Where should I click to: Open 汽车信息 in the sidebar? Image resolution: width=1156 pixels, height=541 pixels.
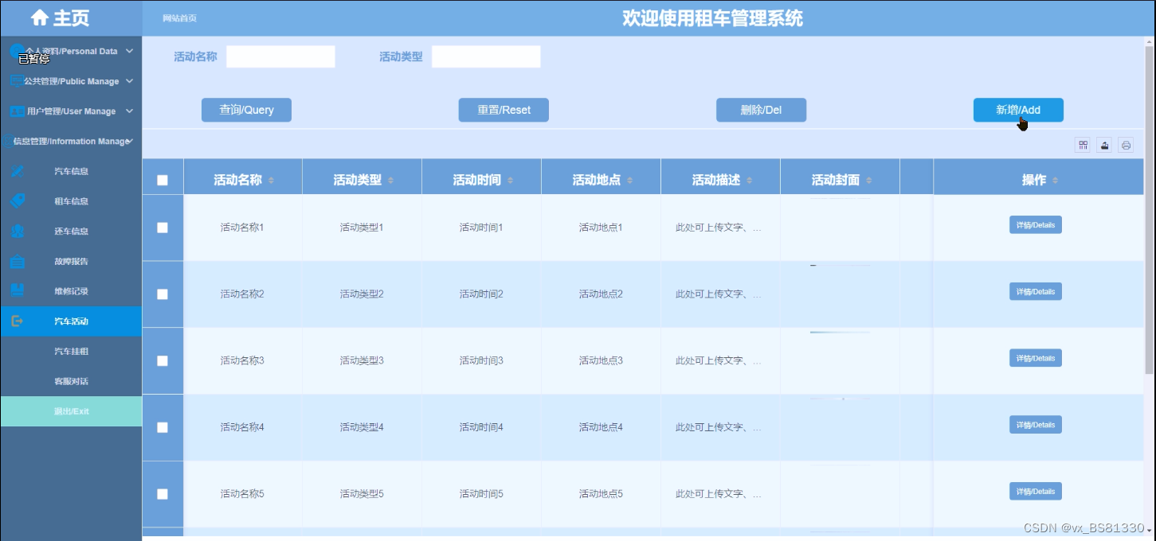[71, 171]
